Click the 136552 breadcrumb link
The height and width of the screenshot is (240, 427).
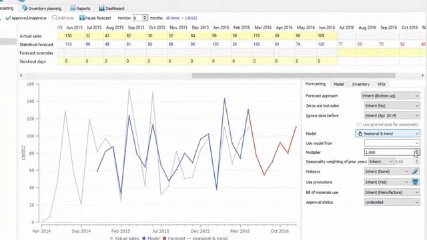(191, 18)
